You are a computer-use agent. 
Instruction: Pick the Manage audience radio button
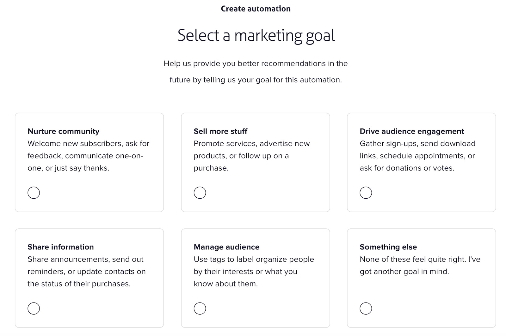pos(200,309)
